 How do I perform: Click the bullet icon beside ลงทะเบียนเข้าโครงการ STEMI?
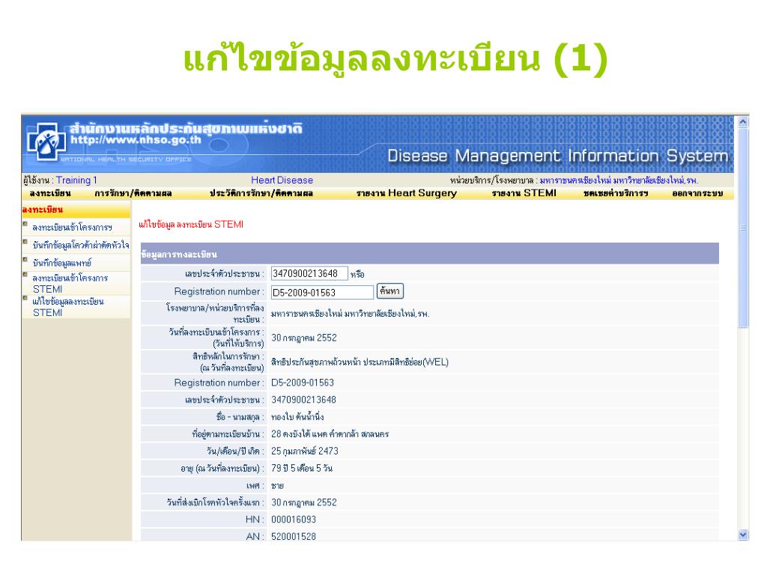[x=25, y=275]
